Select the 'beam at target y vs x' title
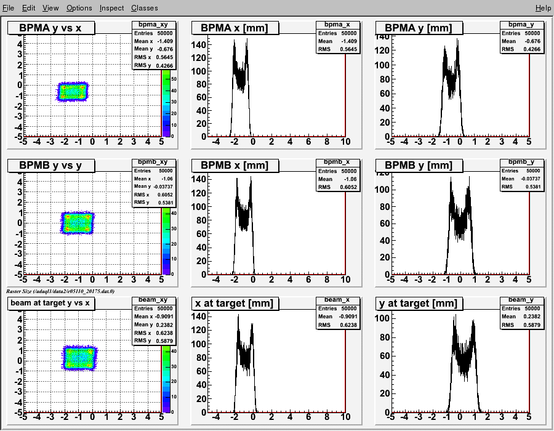Screen dimensions: 554x431 [x=51, y=303]
